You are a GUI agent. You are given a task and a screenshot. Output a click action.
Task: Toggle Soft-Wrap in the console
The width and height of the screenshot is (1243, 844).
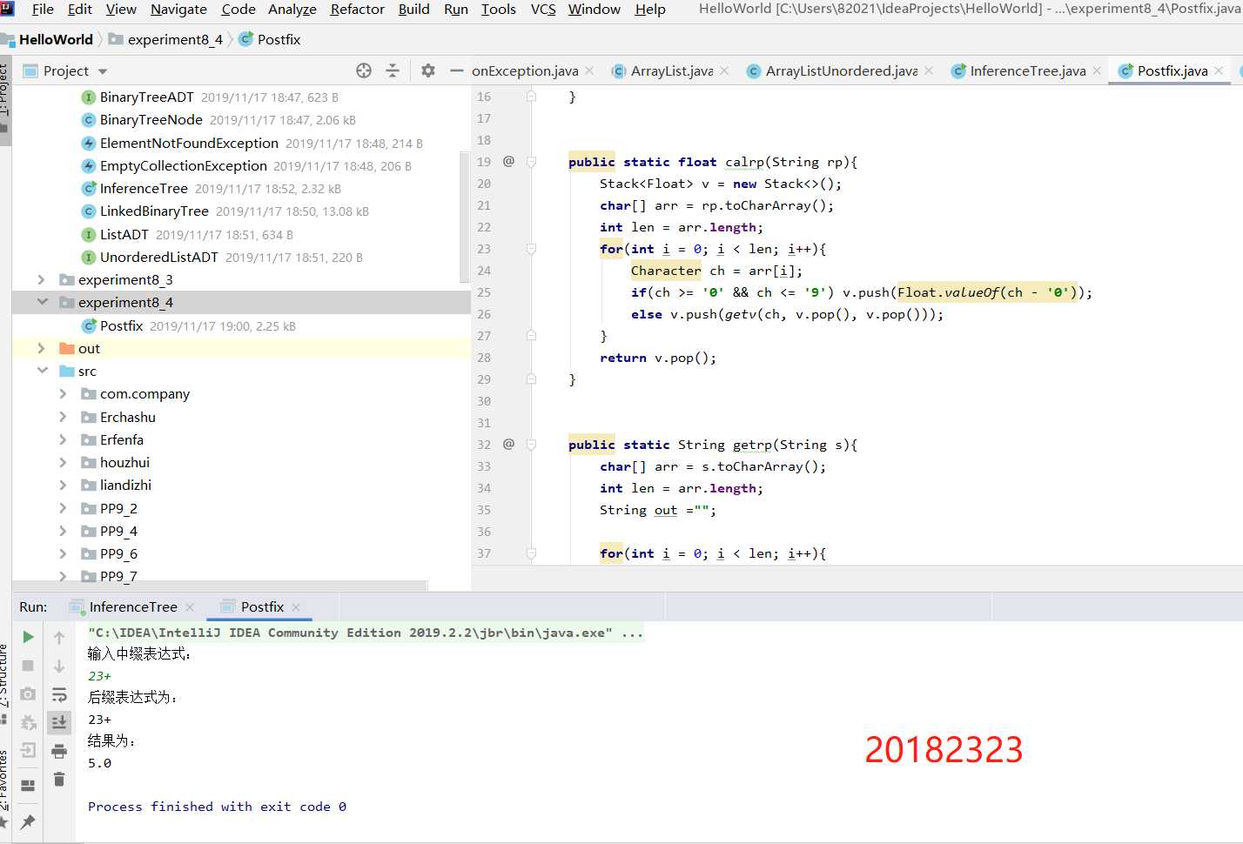59,694
